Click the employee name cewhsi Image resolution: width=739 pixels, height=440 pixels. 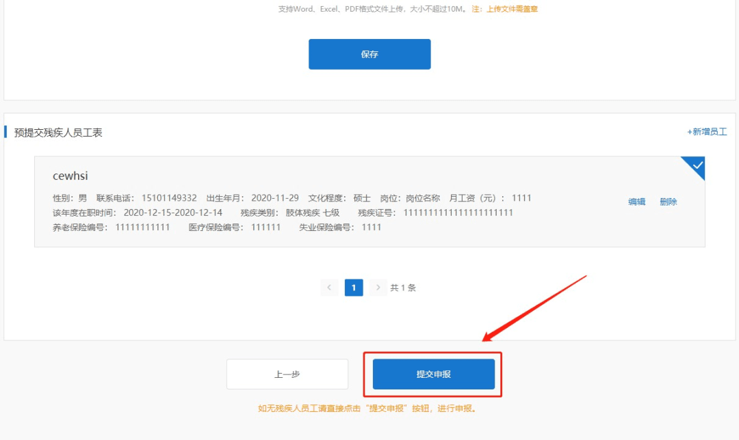(70, 176)
